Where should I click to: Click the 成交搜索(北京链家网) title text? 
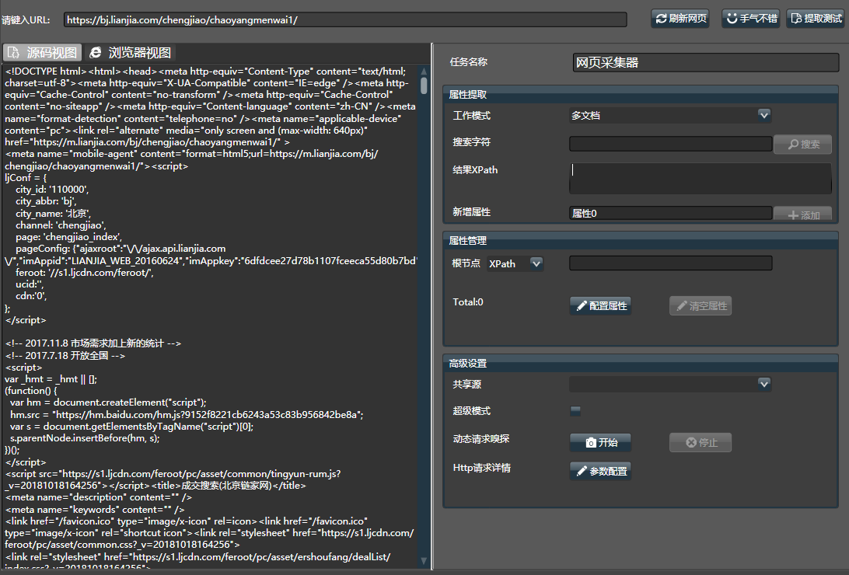pyautogui.click(x=226, y=485)
